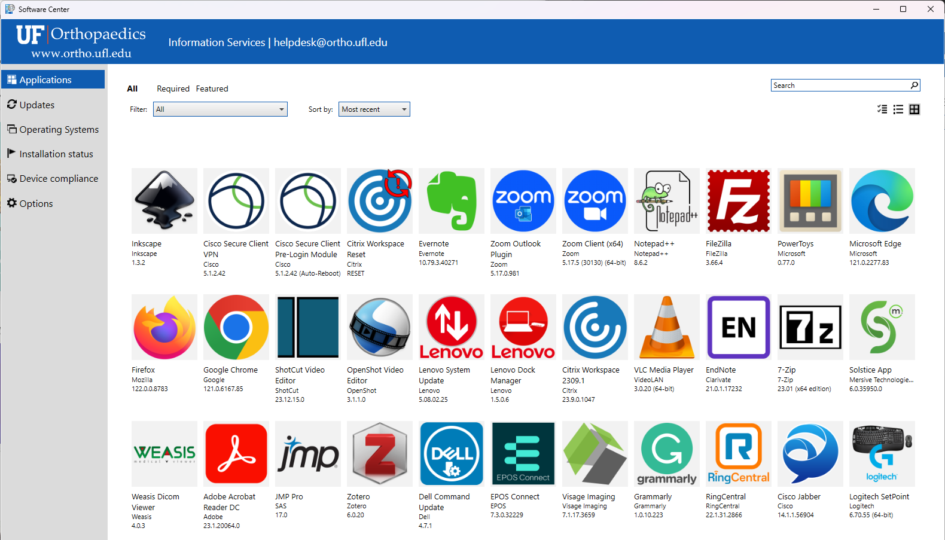Screen dimensions: 945x540
Task: Open the Lenovo Dock Manager icon
Action: pyautogui.click(x=523, y=327)
